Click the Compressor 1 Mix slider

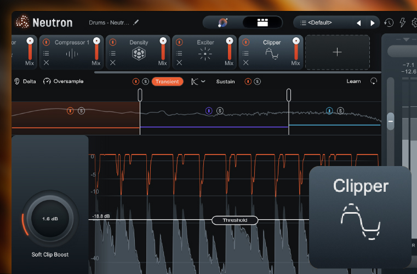(x=96, y=49)
